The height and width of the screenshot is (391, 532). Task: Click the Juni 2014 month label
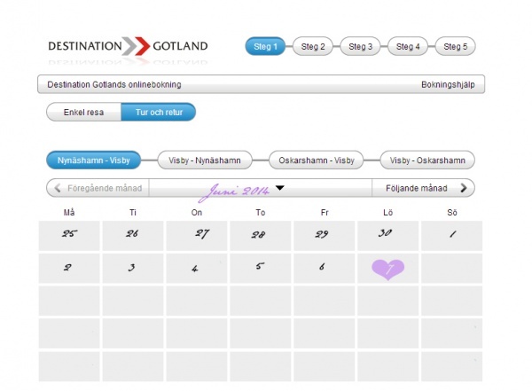[x=235, y=192]
